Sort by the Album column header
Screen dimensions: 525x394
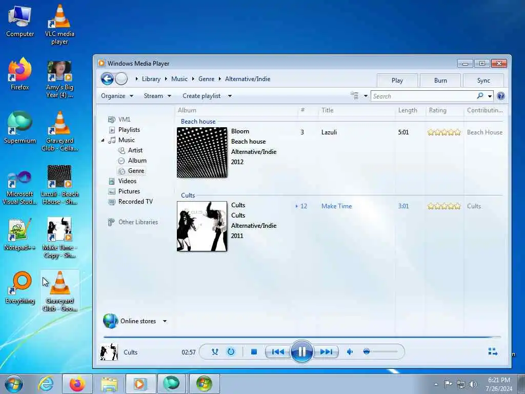187,110
